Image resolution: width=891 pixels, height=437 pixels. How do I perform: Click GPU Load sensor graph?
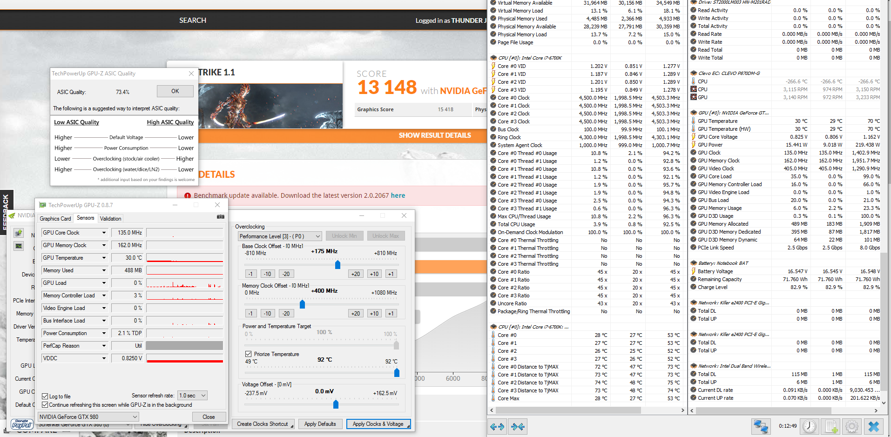click(x=185, y=283)
